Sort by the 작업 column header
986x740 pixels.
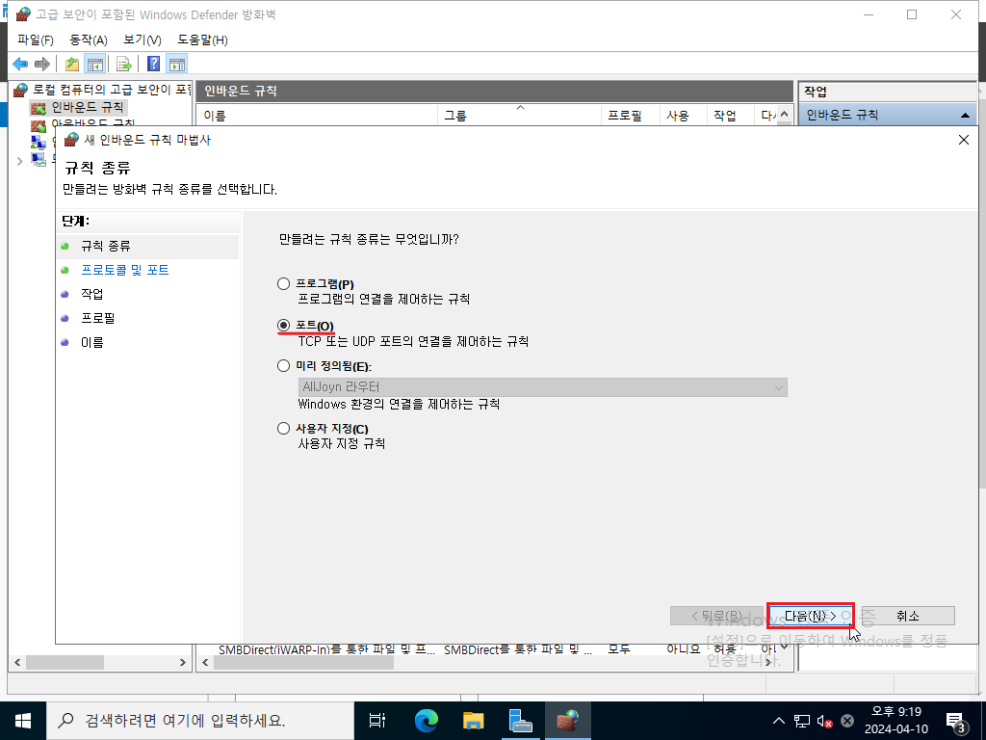[x=730, y=116]
